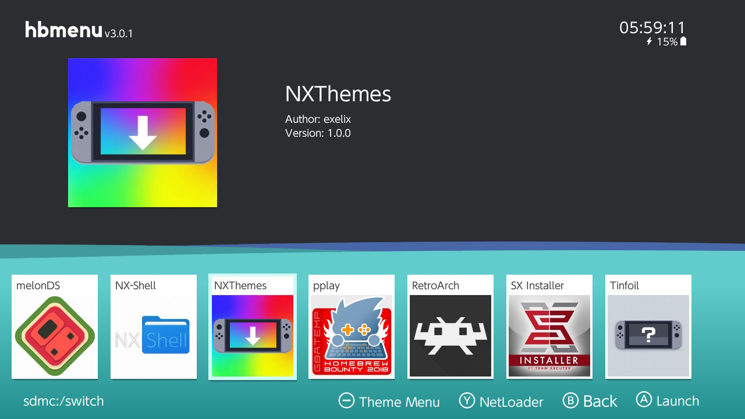Click the sdmc:/switch path label
745x419 pixels.
click(63, 401)
